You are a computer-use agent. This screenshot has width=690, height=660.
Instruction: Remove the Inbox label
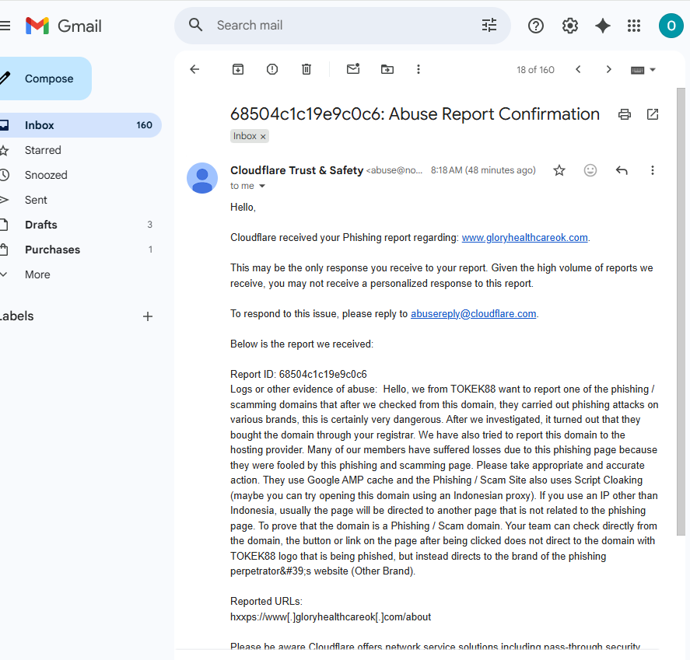pyautogui.click(x=263, y=137)
